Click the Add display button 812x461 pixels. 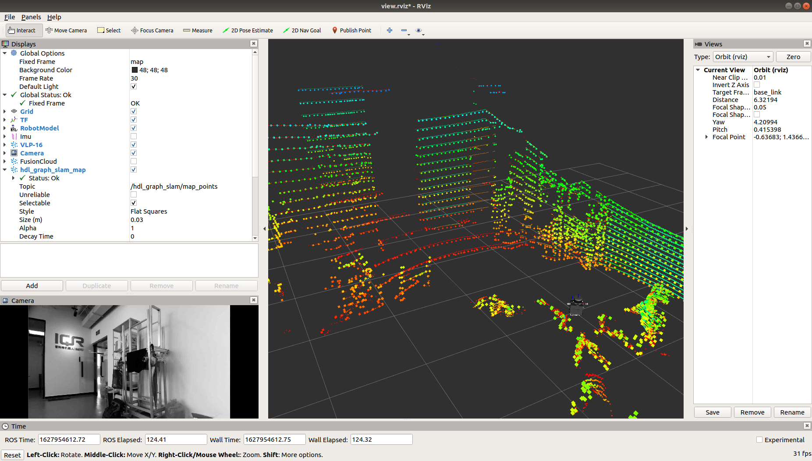(x=32, y=285)
